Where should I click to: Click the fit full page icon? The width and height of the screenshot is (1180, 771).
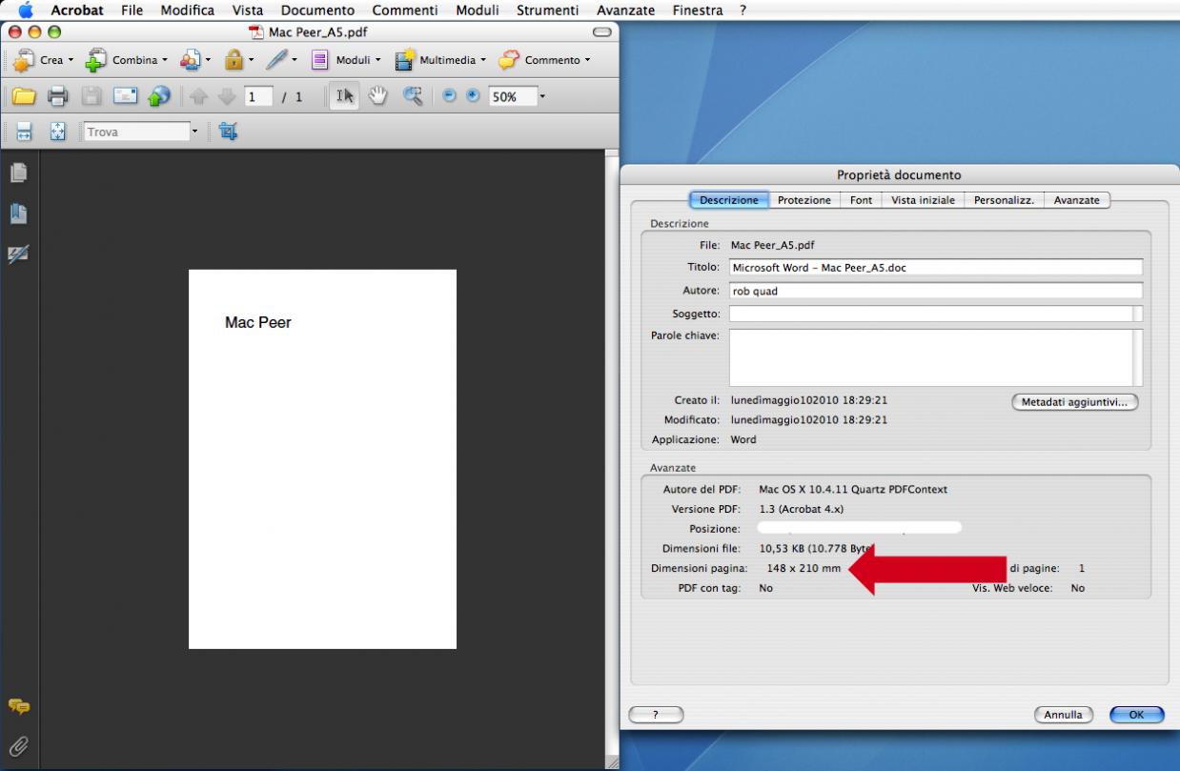pyautogui.click(x=57, y=132)
